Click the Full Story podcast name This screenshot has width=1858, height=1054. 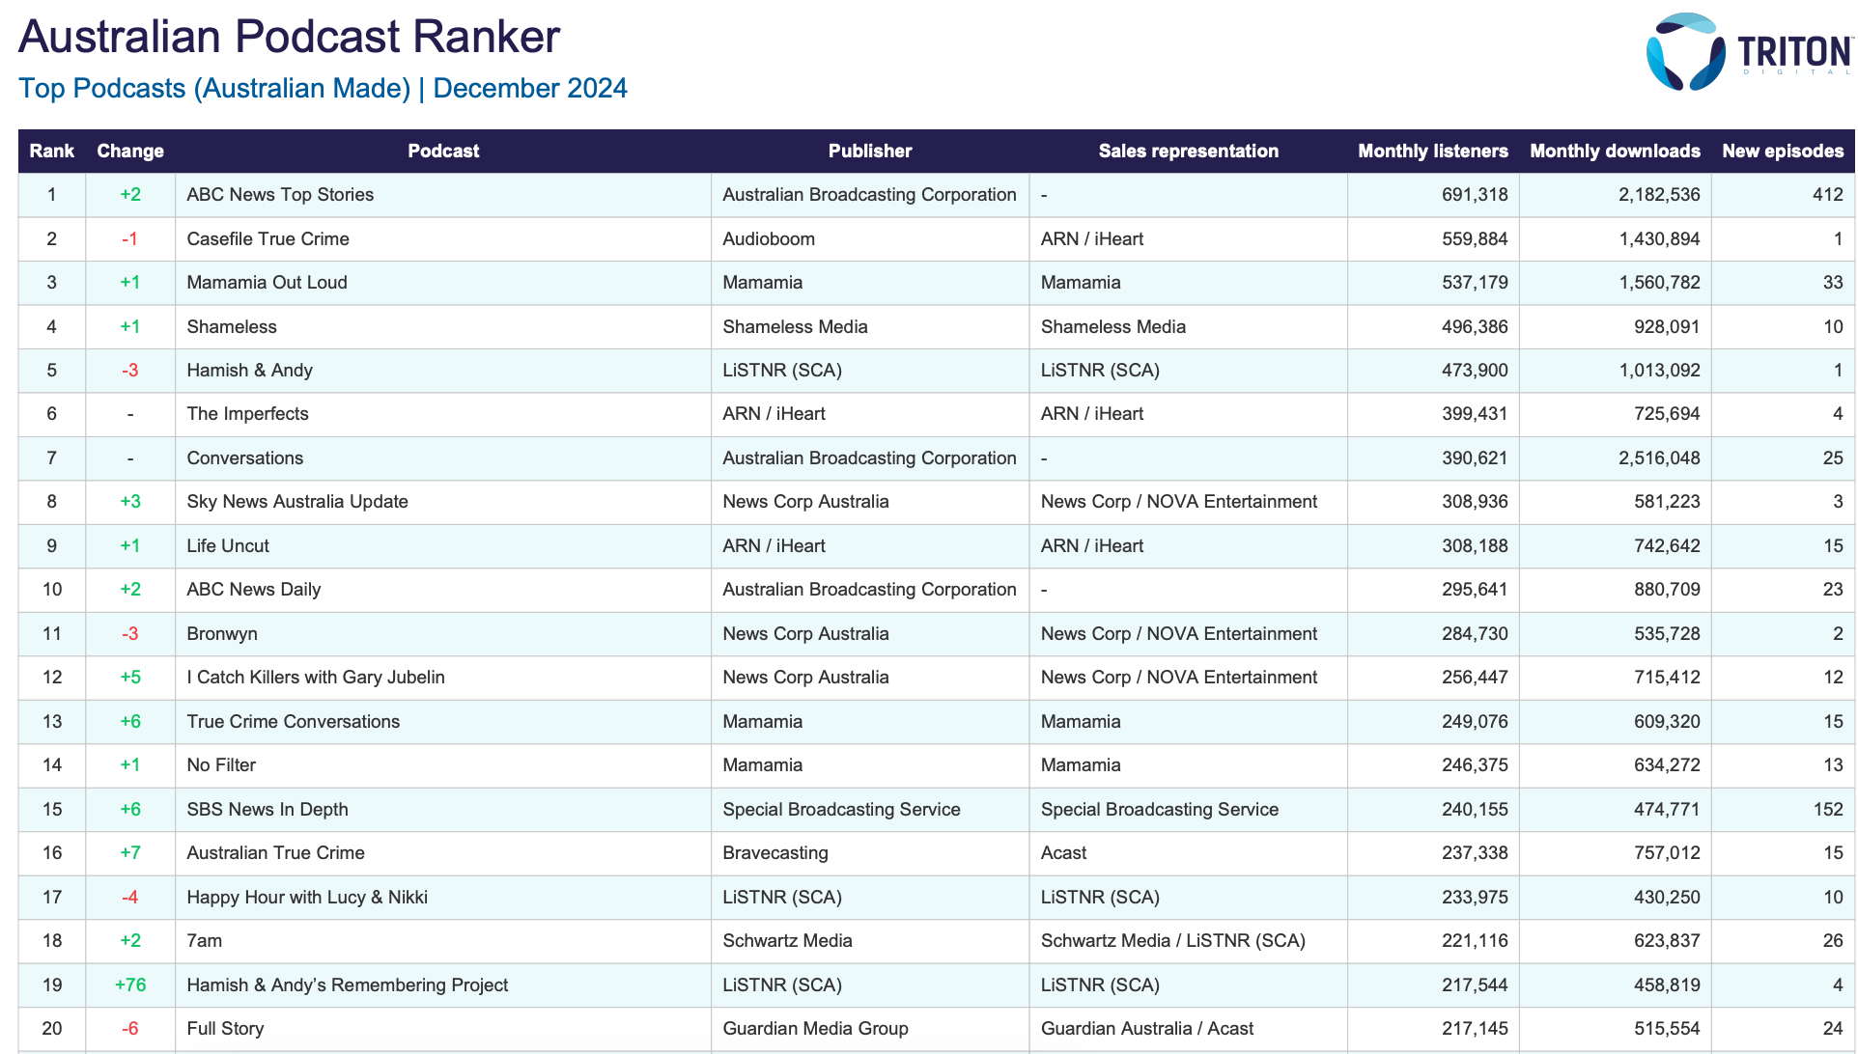225,1029
